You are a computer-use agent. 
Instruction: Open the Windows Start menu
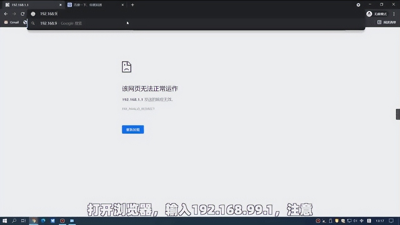[x=4, y=221]
